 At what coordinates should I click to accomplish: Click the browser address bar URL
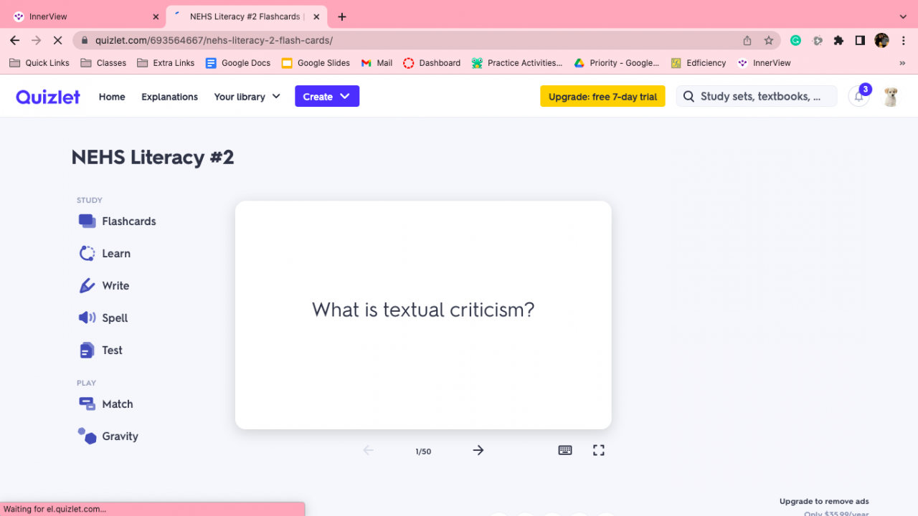(214, 41)
